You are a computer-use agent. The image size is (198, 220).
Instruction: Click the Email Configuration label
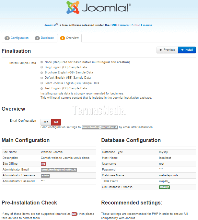click(23, 121)
